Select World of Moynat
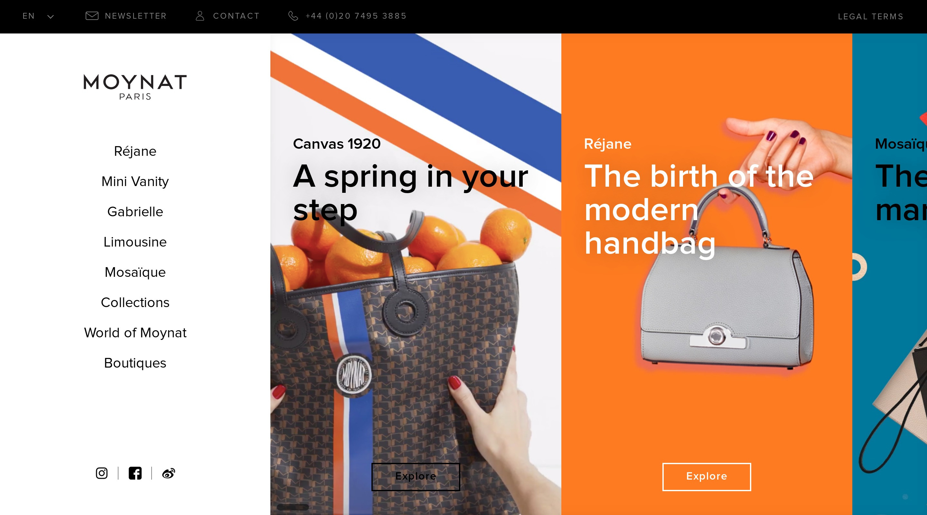The image size is (927, 515). 135,332
